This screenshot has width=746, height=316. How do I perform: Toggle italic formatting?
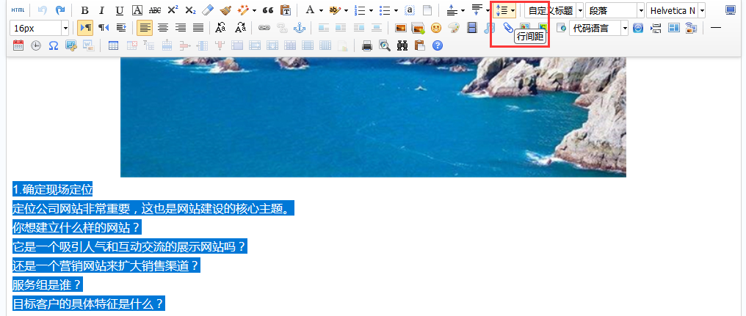(x=101, y=10)
